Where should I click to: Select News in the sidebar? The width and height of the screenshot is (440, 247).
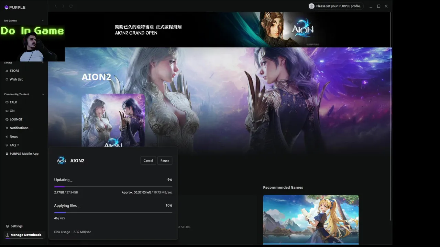click(14, 137)
